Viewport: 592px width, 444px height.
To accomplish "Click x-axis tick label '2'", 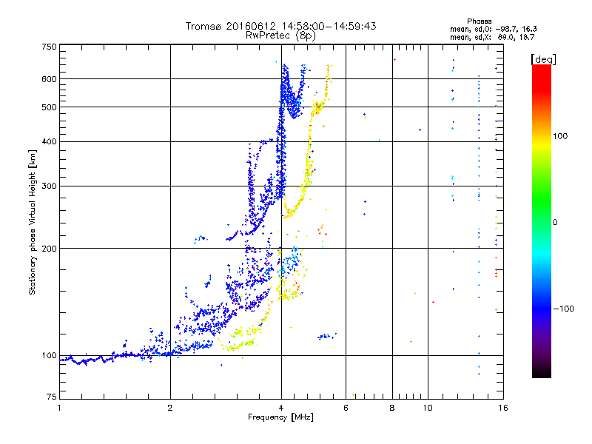I will coord(170,408).
